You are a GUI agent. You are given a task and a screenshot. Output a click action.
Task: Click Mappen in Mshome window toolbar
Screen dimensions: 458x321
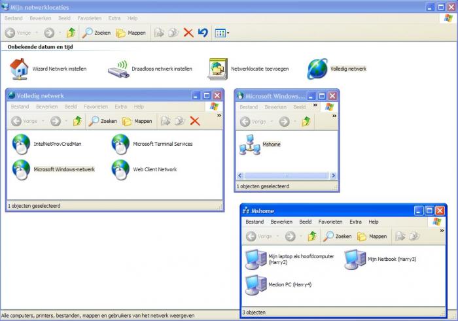372,237
